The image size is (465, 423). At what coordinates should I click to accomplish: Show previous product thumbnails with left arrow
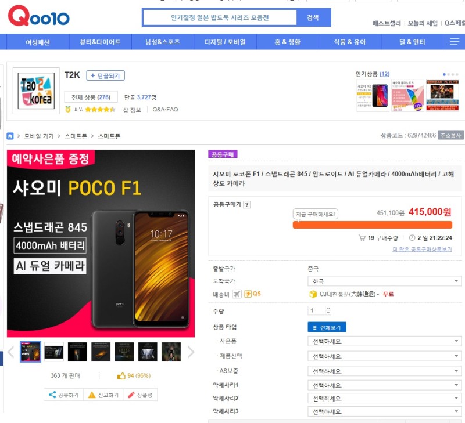tap(11, 352)
